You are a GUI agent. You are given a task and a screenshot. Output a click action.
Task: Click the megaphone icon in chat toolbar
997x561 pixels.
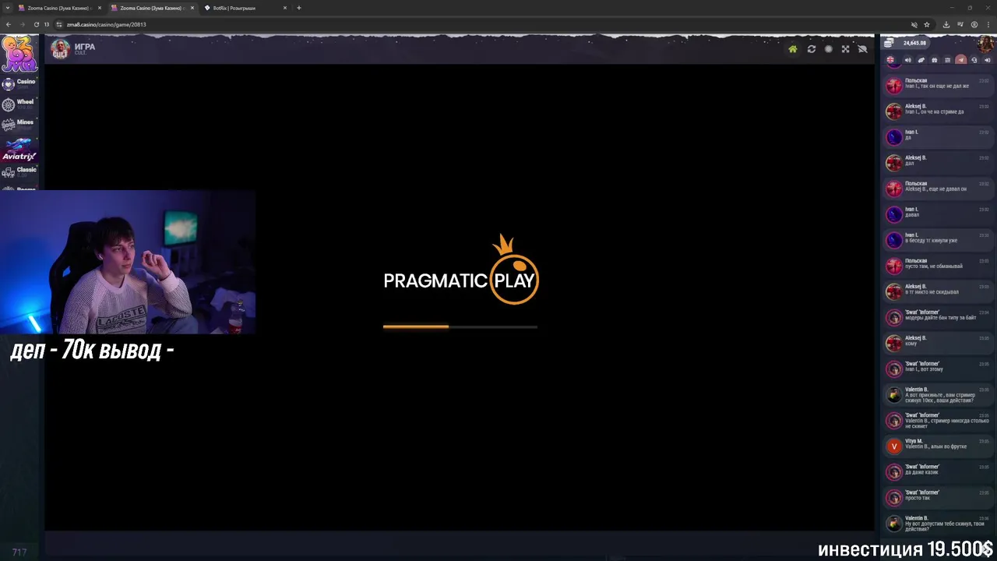coord(907,60)
